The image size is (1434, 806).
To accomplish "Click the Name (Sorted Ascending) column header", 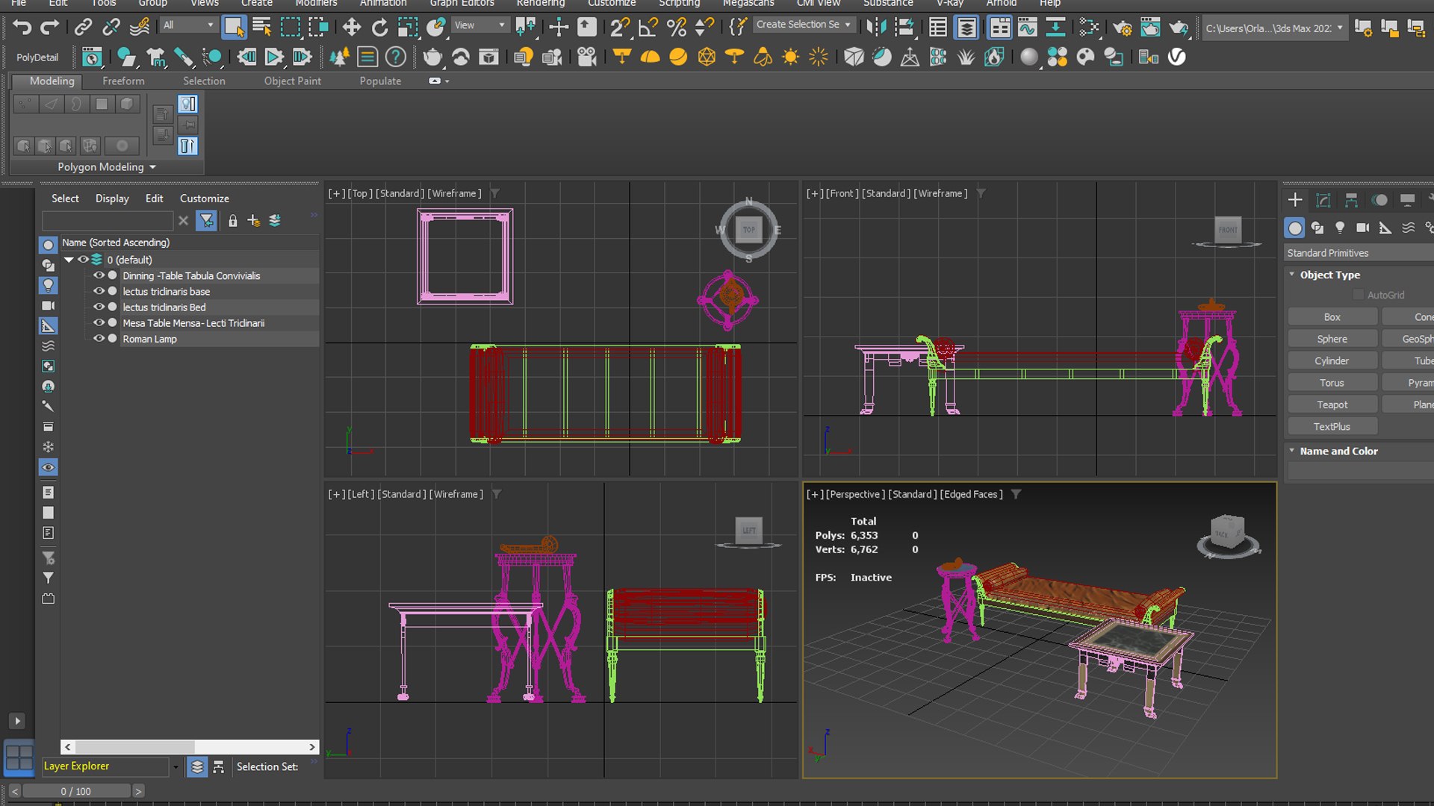I will pyautogui.click(x=190, y=243).
